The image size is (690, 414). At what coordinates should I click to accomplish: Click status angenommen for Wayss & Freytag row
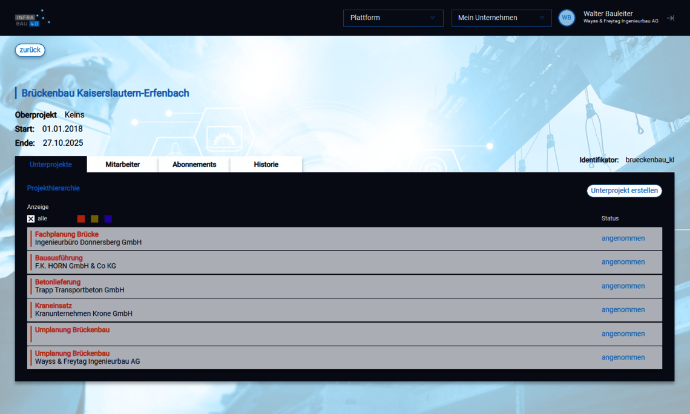623,358
